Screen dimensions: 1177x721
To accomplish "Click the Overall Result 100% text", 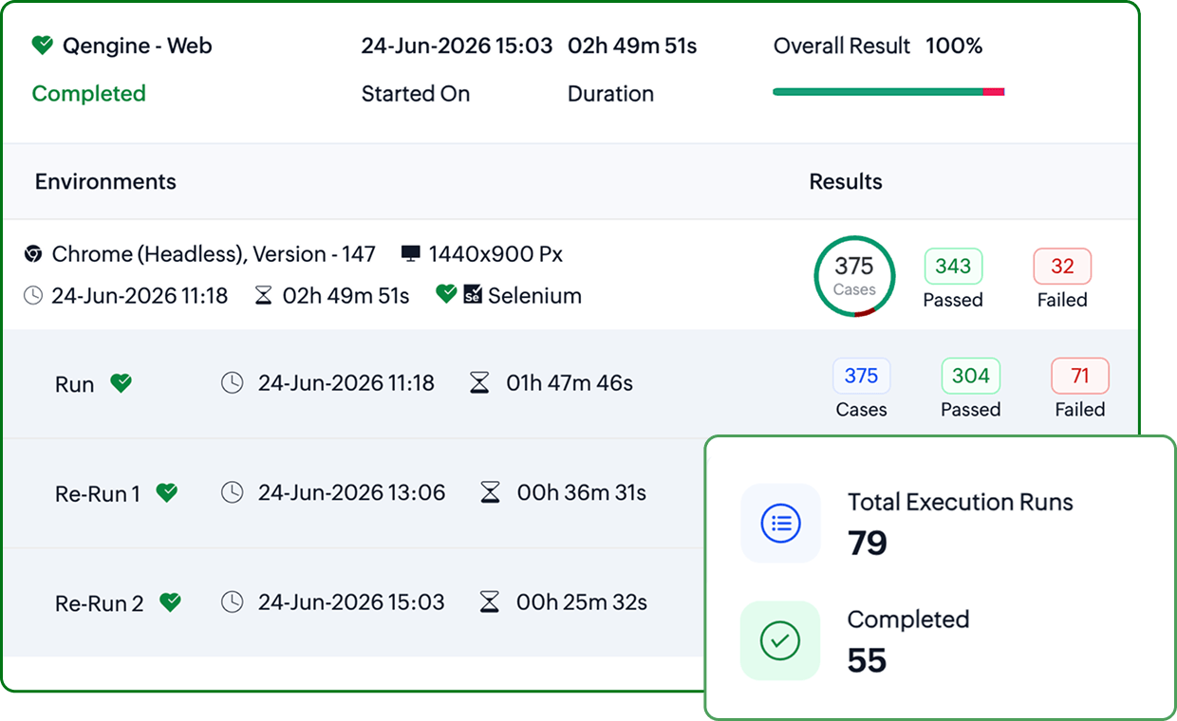I will [878, 46].
